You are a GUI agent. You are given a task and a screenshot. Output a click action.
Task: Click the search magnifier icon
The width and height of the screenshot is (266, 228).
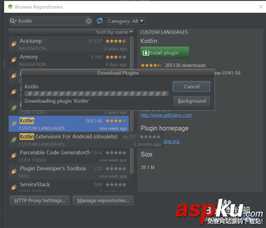(x=12, y=21)
